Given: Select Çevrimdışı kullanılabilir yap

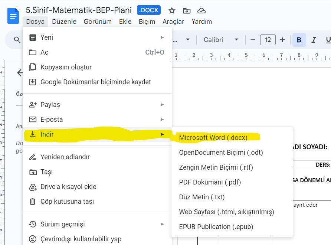Looking at the screenshot, I should [97, 239].
